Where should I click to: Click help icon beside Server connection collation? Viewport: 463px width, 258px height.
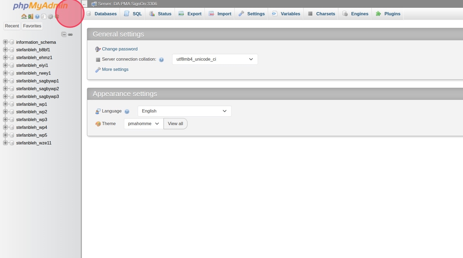point(161,60)
